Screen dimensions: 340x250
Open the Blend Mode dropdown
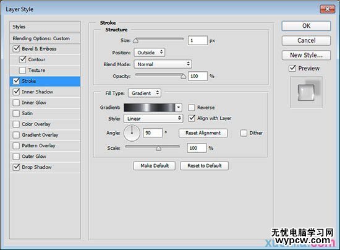[163, 64]
